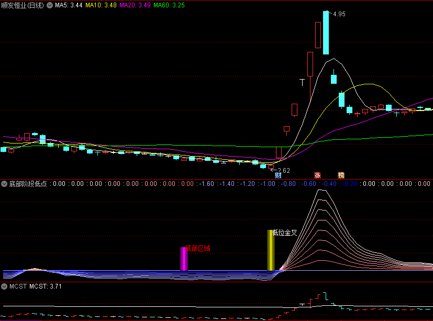Click the 榜 ranking marker icon
The image size is (433, 321).
point(341,175)
